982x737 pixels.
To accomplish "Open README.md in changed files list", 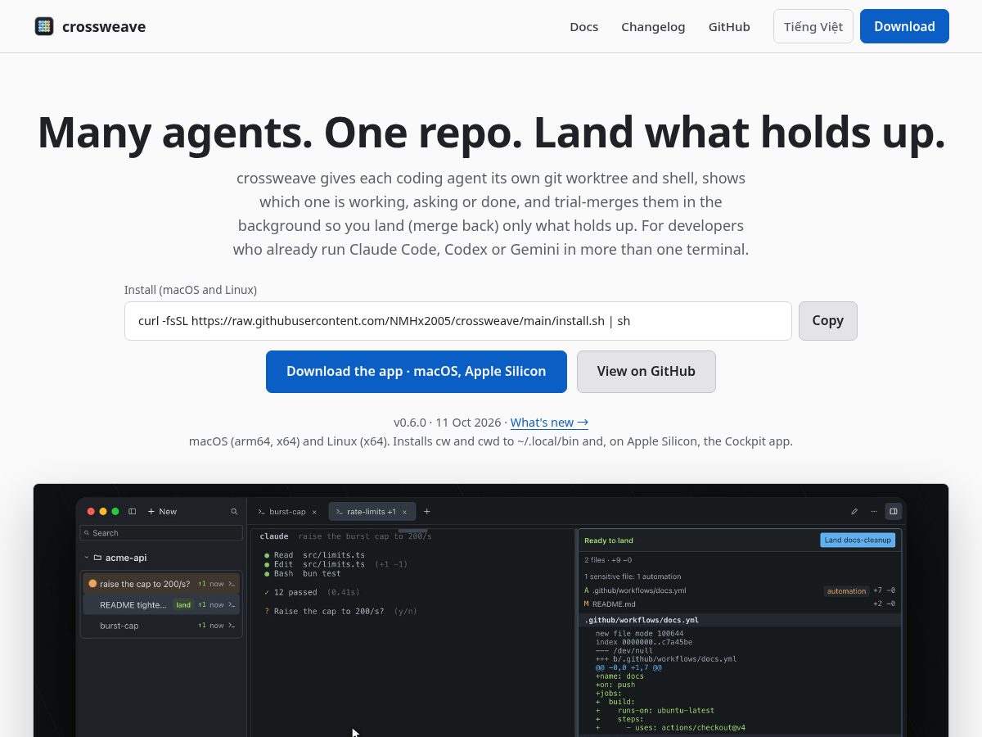I will (614, 604).
